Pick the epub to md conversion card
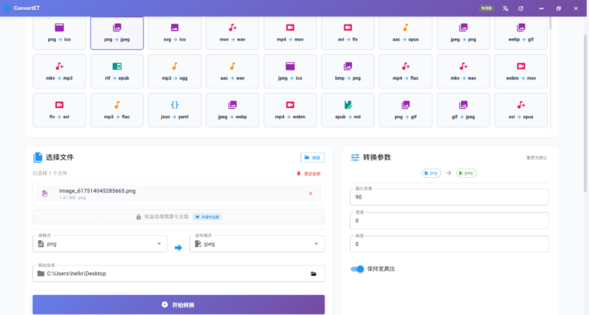Viewport: 589px width, 315px height. 348,110
